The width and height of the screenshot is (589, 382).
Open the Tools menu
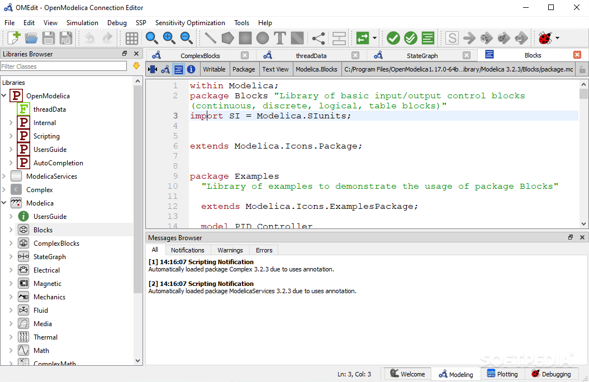tap(241, 23)
